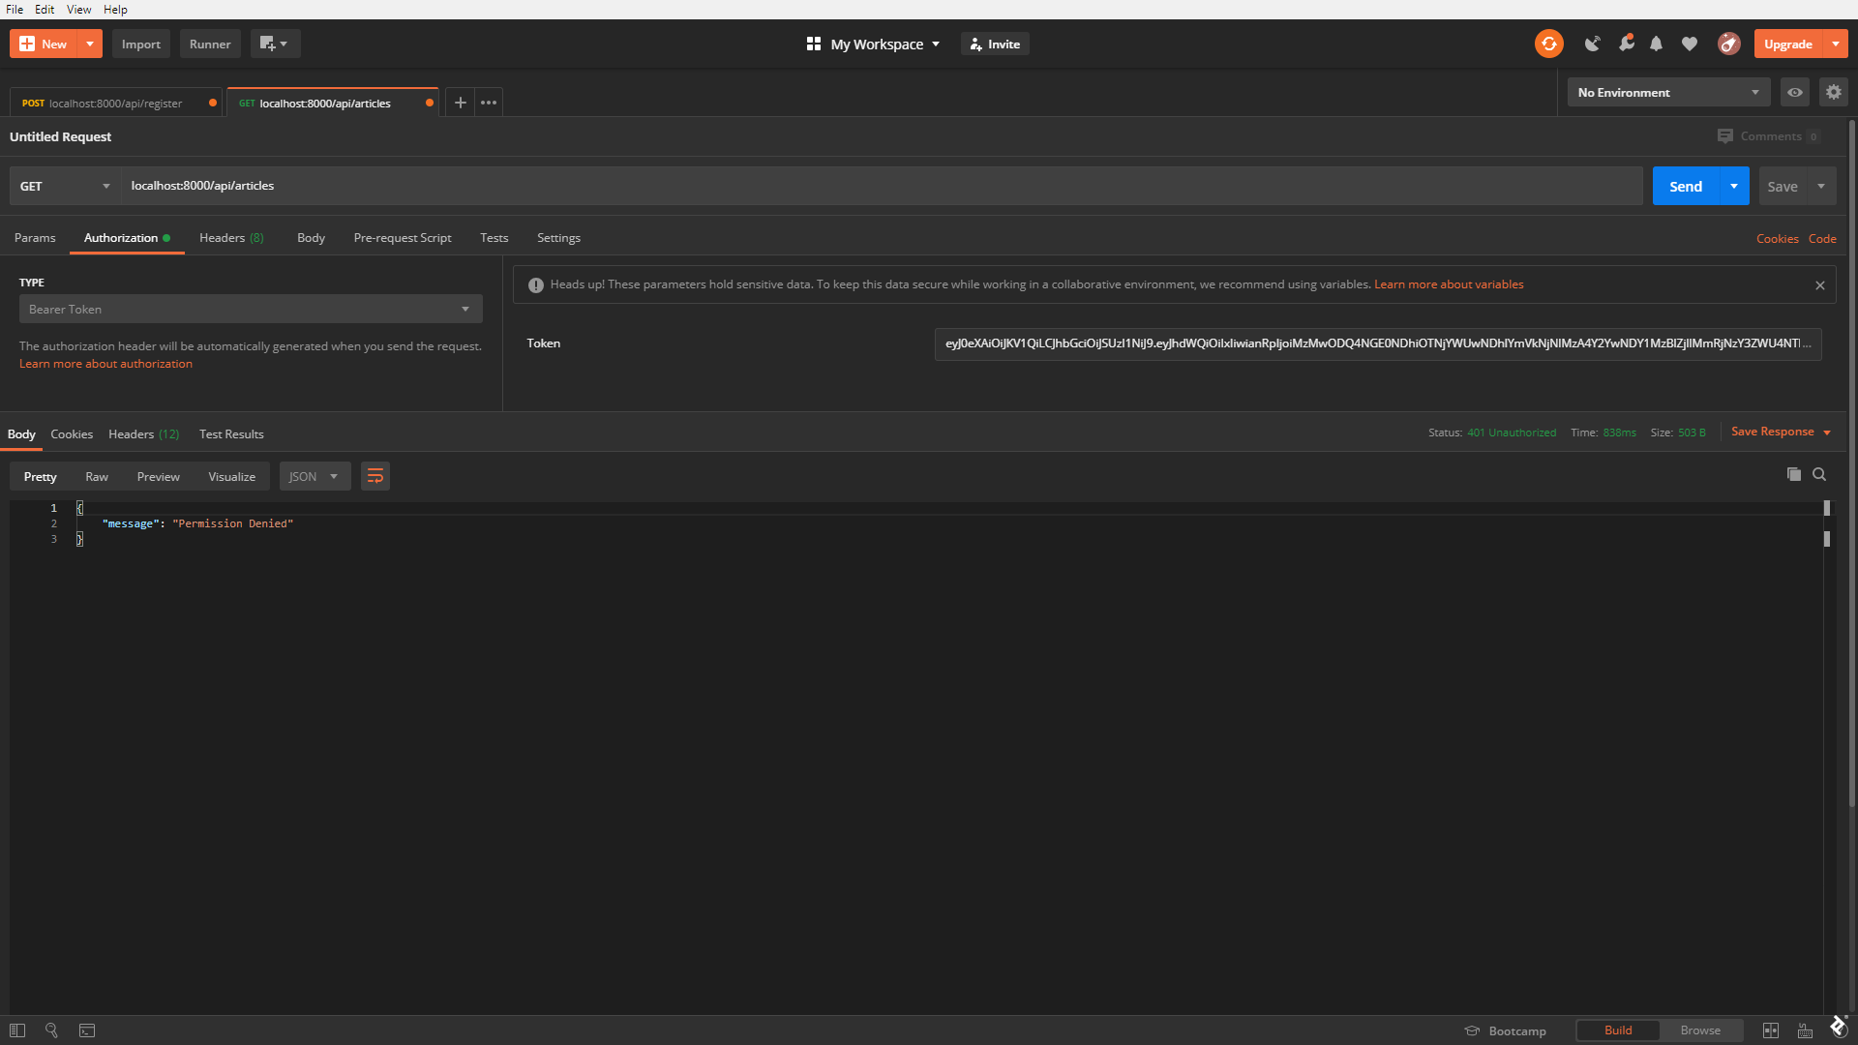
Task: Click Send to run the request
Action: (1685, 186)
